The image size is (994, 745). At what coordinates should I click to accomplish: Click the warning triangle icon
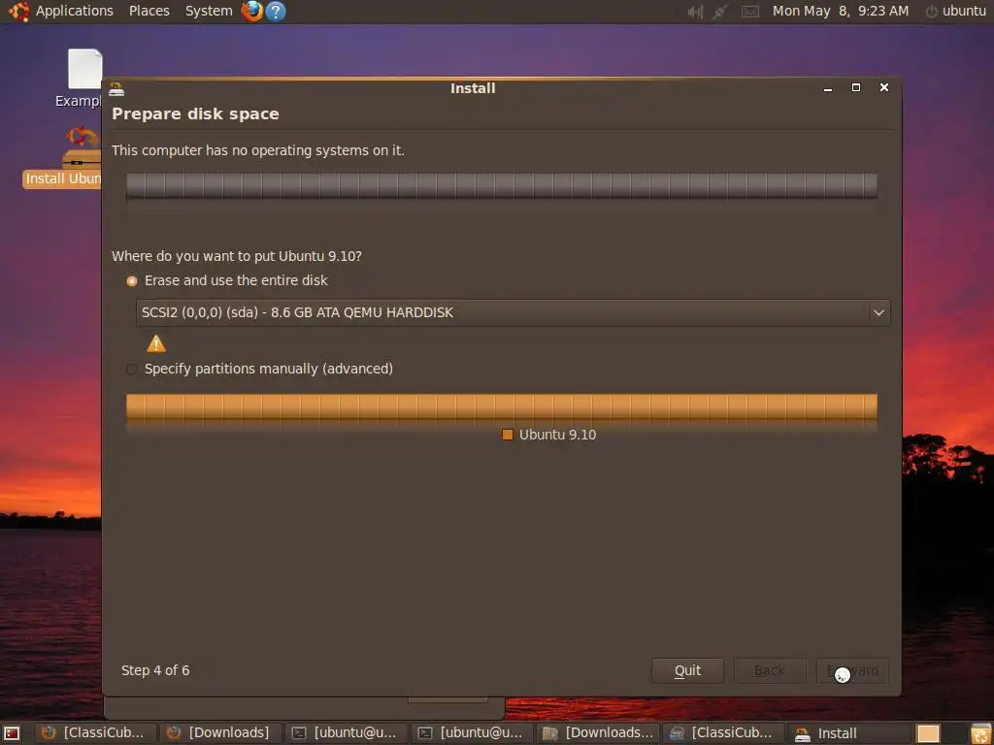[x=156, y=344]
